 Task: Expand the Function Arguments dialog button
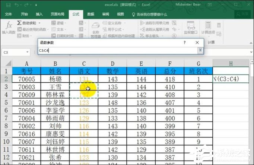coord(200,50)
